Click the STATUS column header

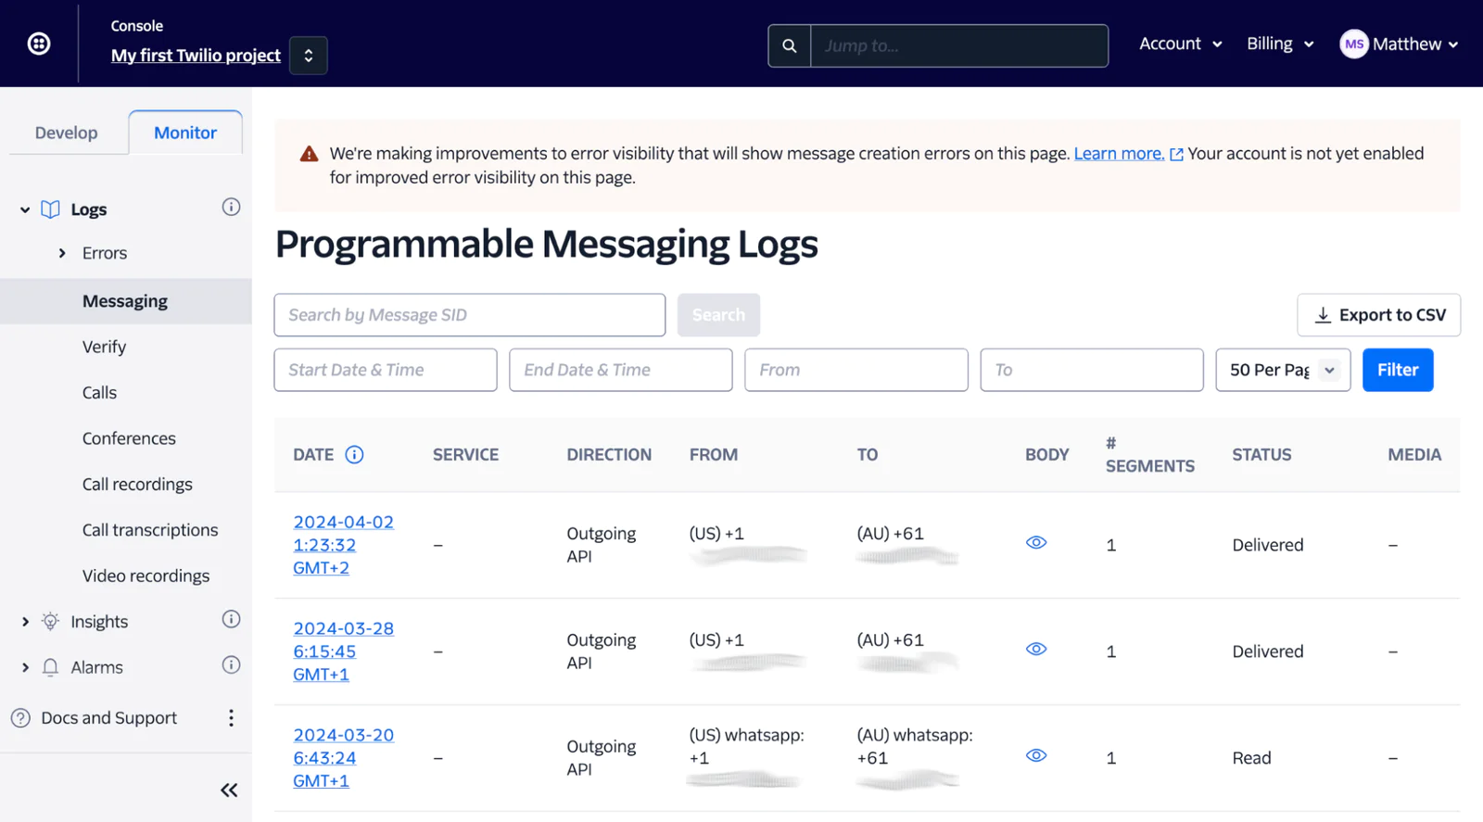click(1261, 455)
